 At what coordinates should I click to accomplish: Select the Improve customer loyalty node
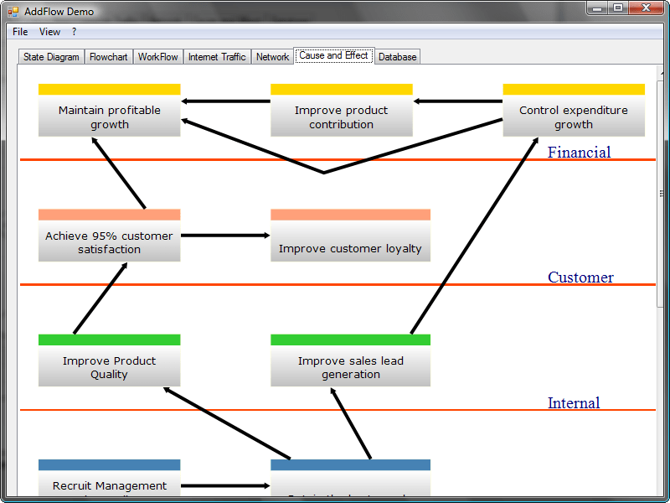350,243
